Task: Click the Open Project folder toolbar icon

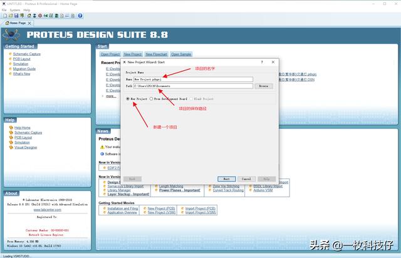Action: [11, 16]
